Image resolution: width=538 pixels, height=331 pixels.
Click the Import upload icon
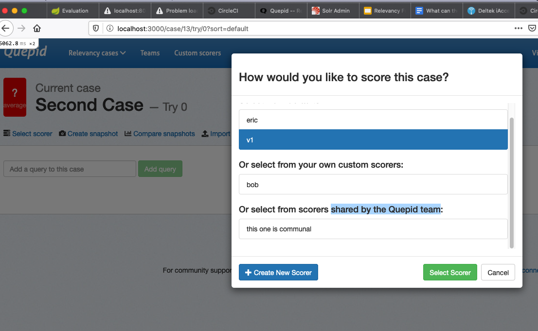[x=205, y=134]
